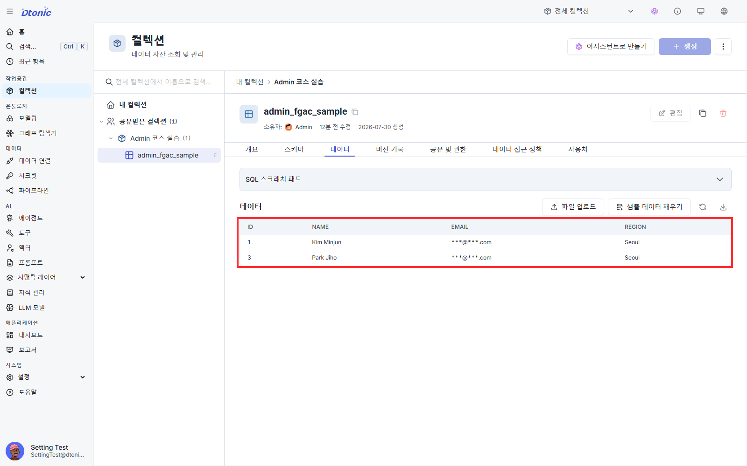Open LLM 모델 in sidebar
The image size is (747, 466).
click(47, 308)
